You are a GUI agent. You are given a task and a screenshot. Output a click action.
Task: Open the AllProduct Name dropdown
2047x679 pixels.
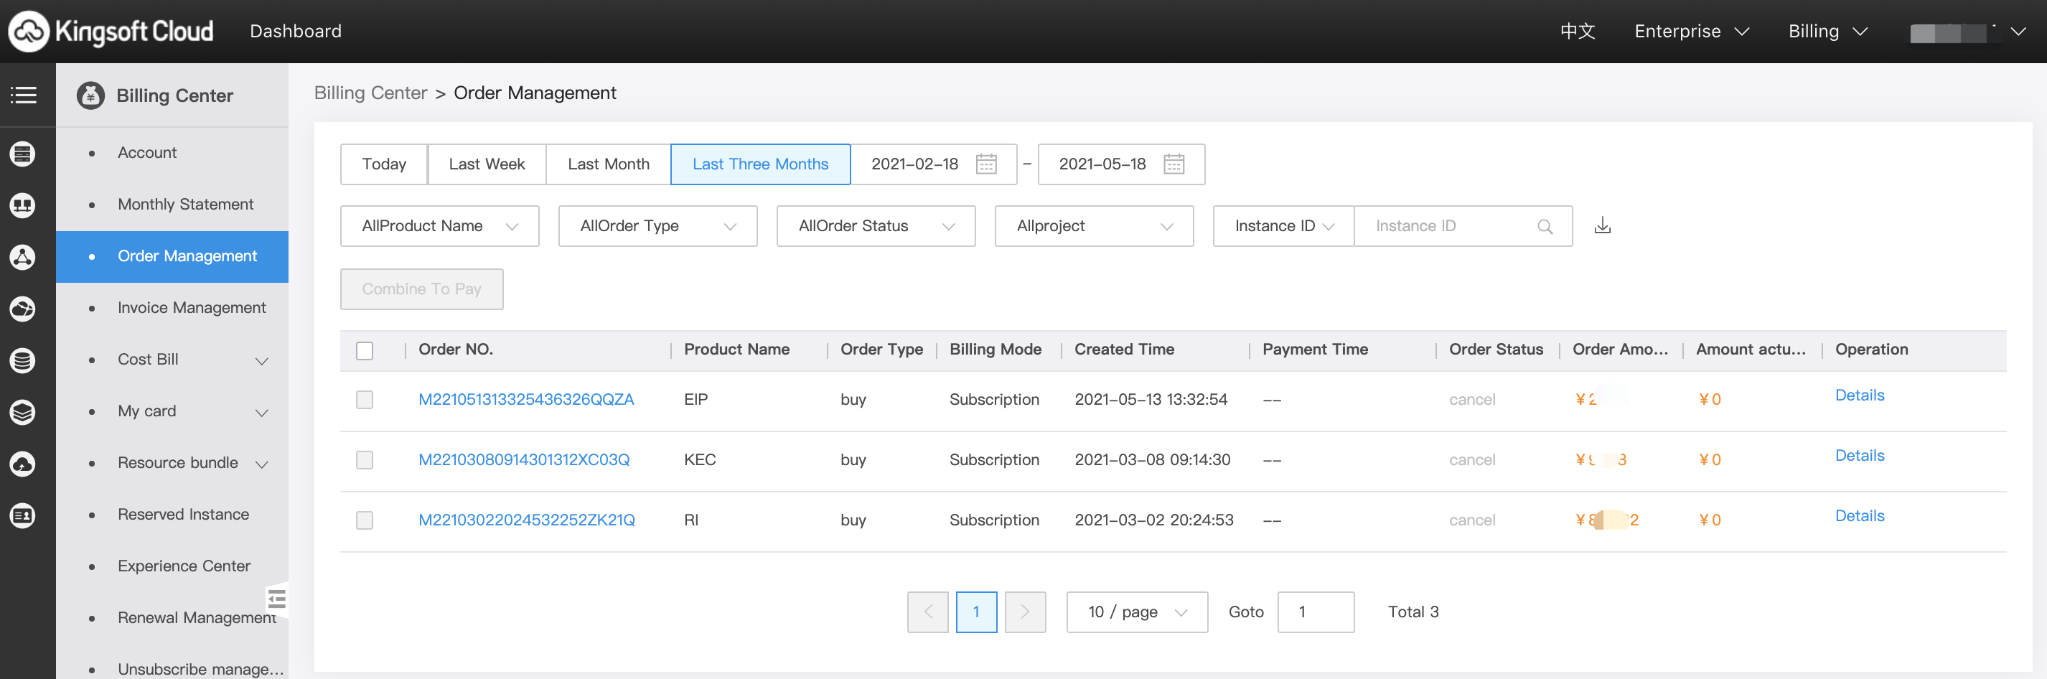tap(439, 226)
